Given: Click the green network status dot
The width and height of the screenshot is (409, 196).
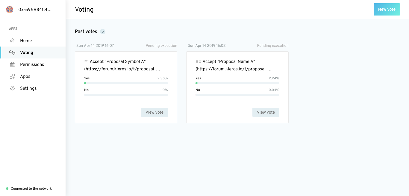Looking at the screenshot, I should (7, 189).
